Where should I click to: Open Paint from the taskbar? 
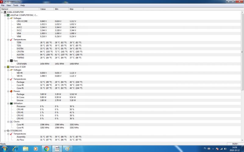[x=67, y=149]
